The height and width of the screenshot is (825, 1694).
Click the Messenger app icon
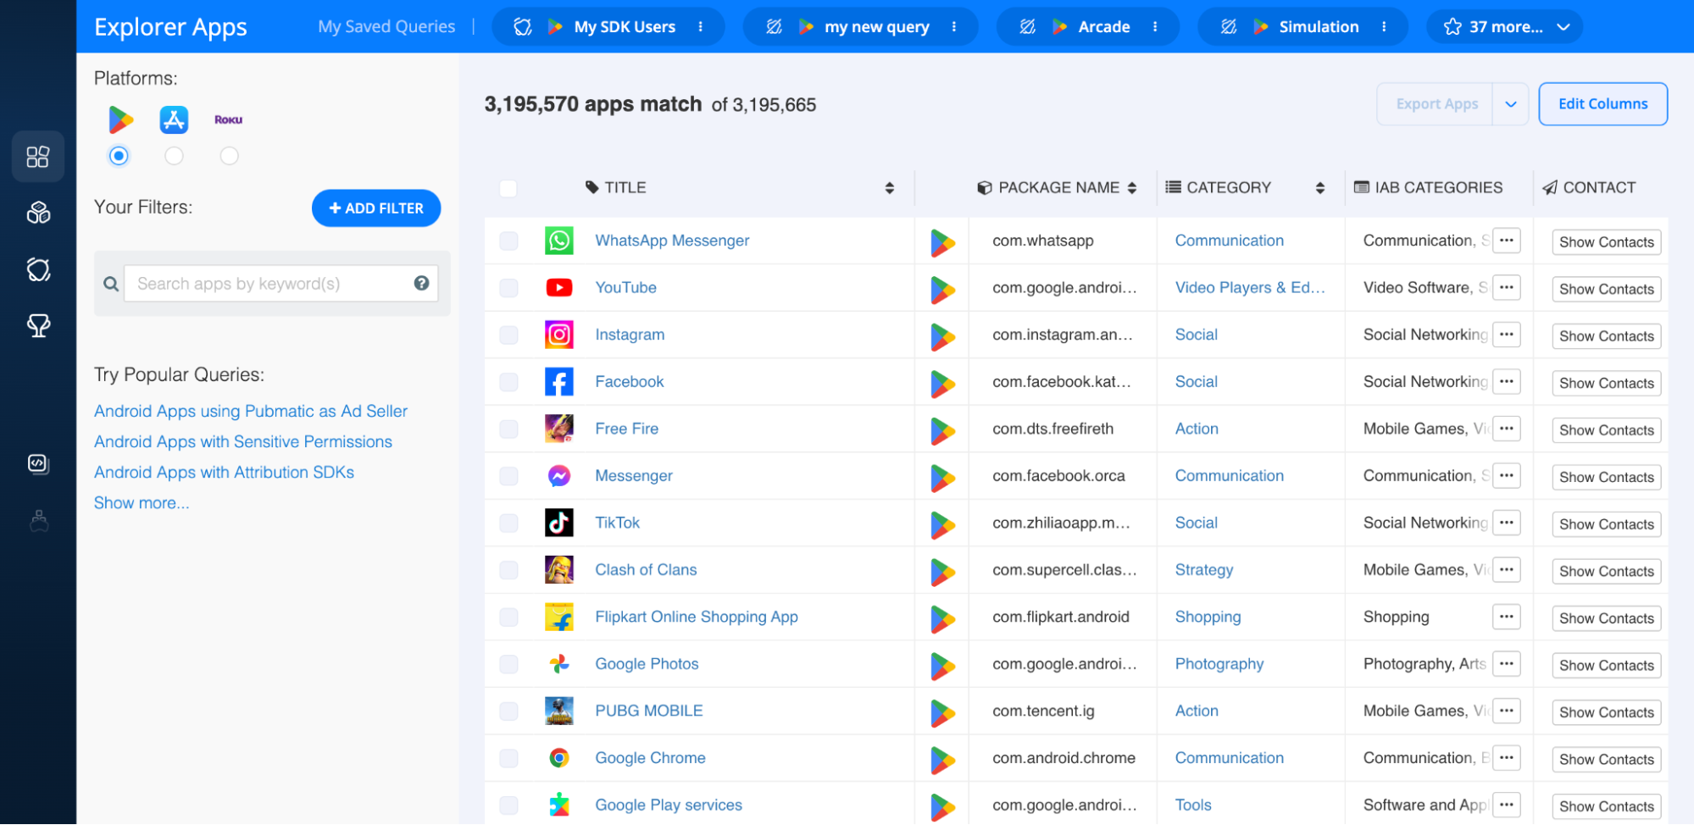[x=559, y=476]
